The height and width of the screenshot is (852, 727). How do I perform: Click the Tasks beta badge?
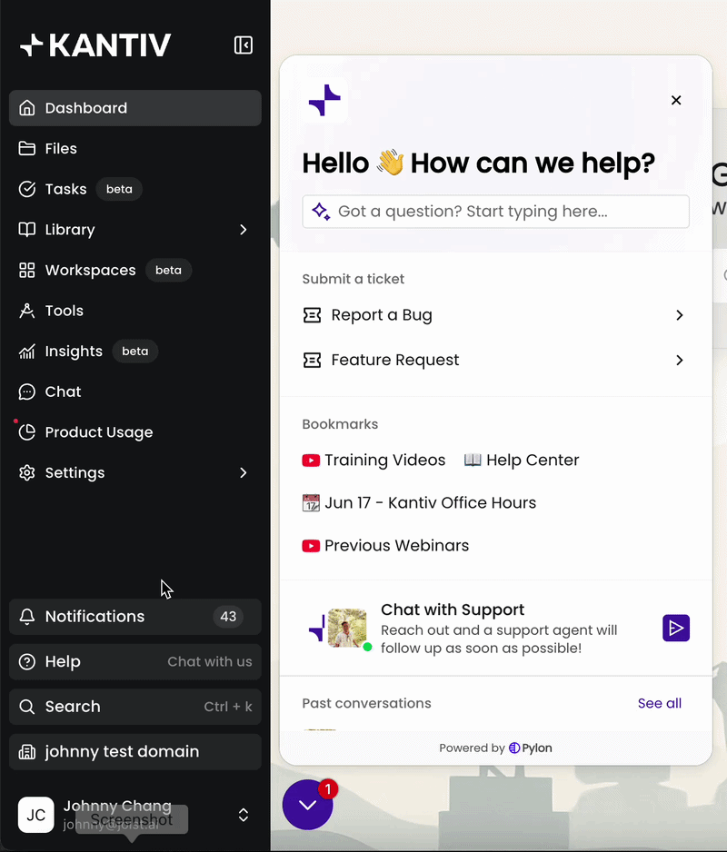[119, 189]
